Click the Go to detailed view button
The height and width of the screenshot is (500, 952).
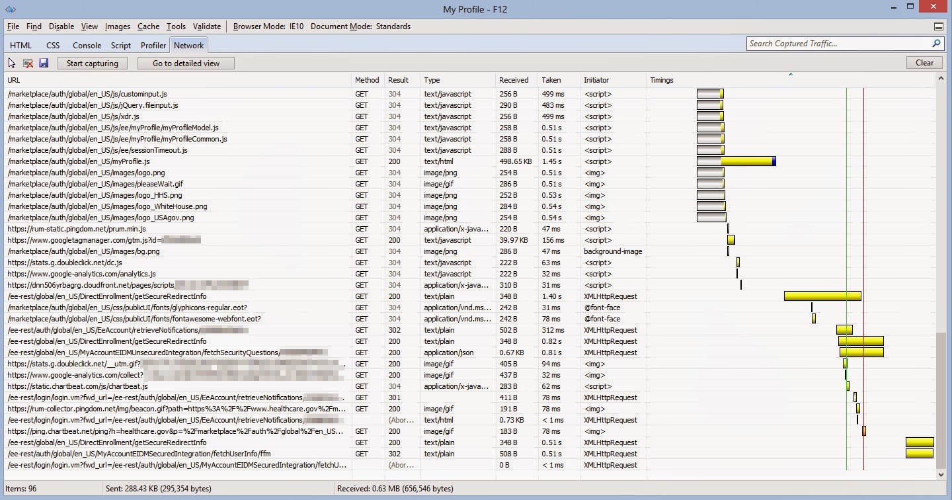click(186, 63)
